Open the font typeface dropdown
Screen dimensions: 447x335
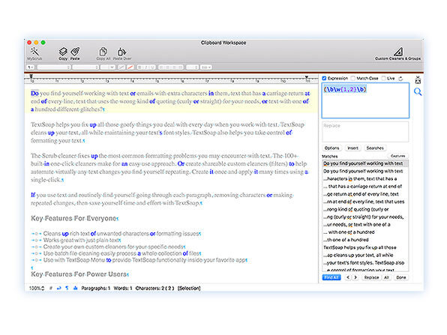pos(85,67)
